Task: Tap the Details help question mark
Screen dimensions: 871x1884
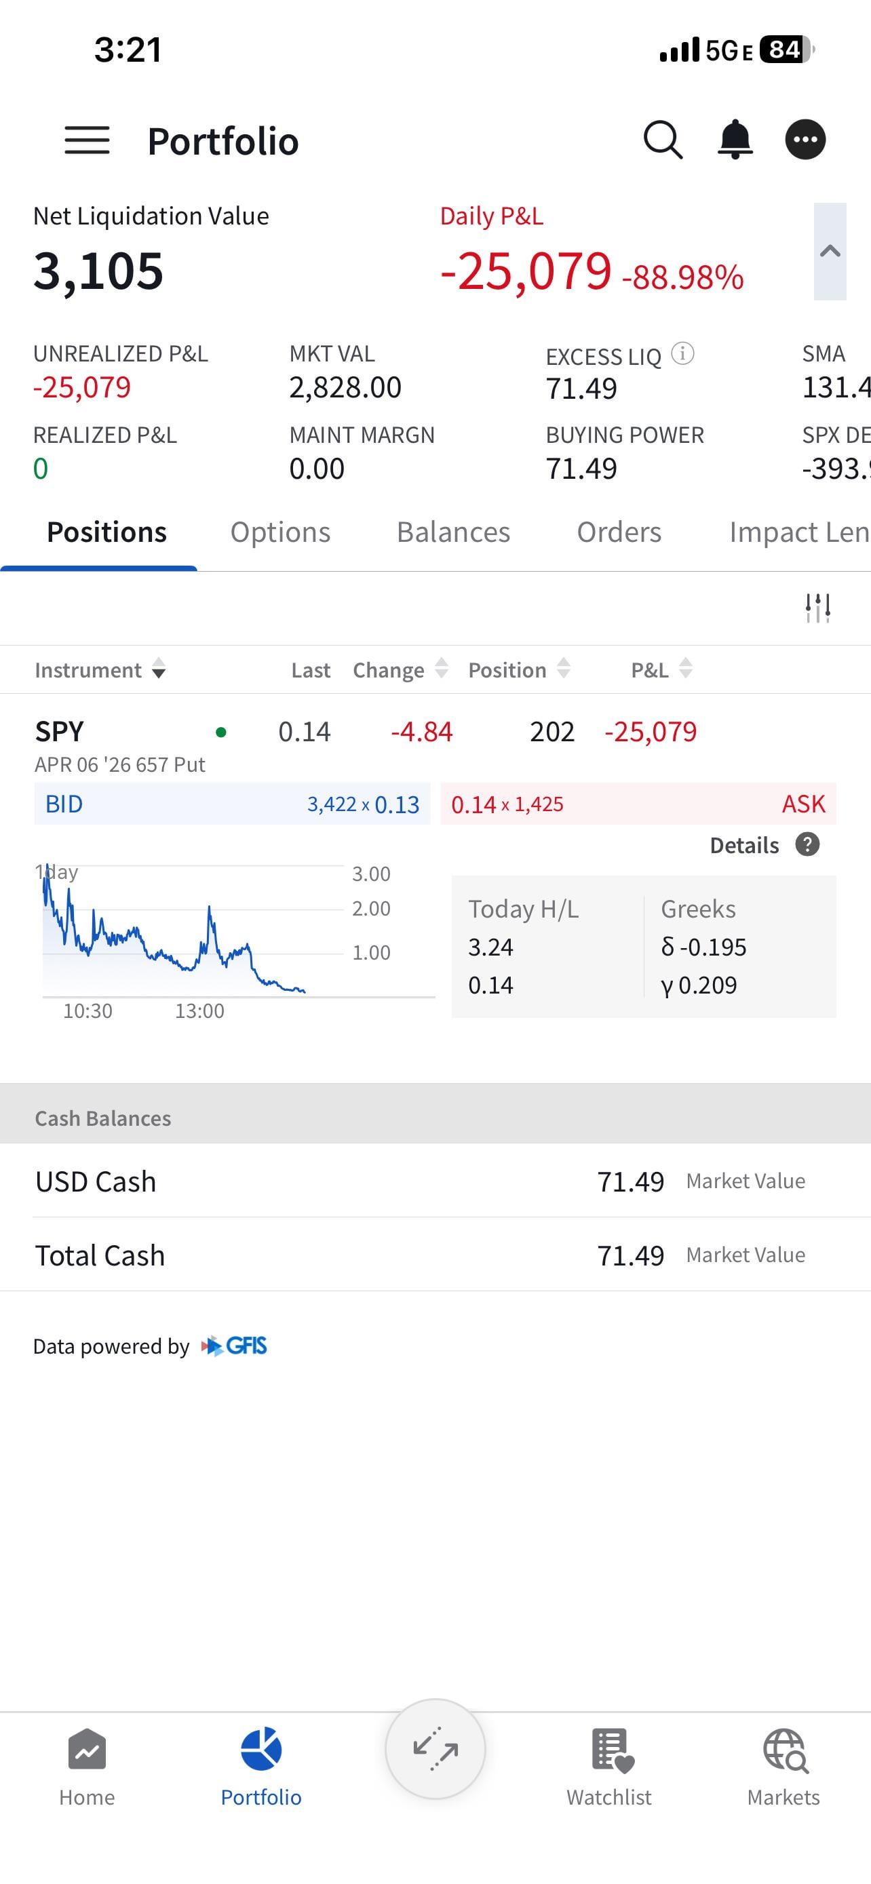Action: click(x=807, y=845)
